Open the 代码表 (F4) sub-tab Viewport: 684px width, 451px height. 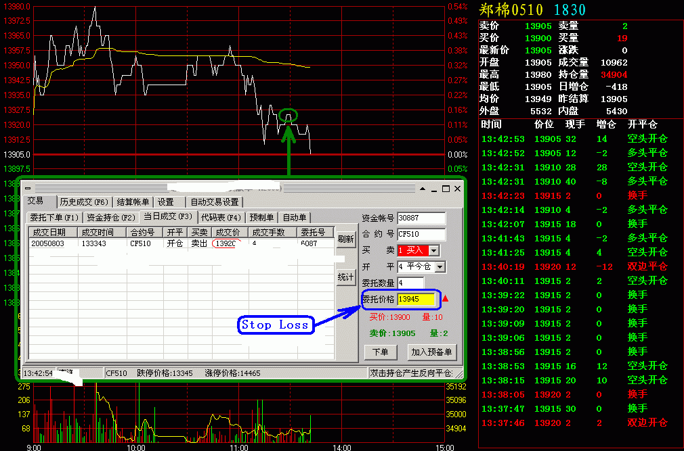click(x=221, y=217)
